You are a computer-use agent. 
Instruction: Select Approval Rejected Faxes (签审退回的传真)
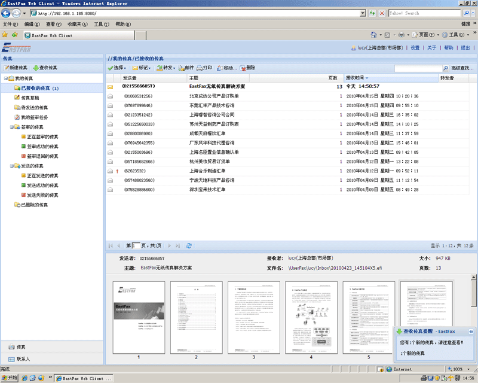click(39, 156)
